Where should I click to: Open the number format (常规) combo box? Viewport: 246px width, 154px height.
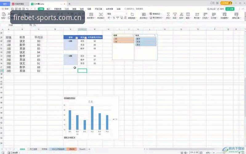[x=117, y=14]
